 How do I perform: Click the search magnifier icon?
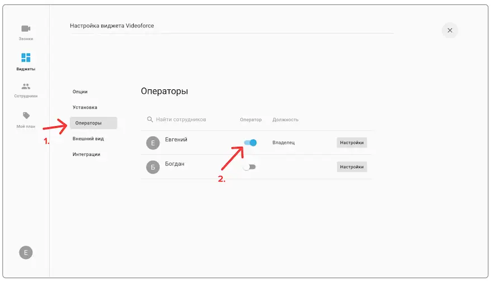click(x=150, y=119)
